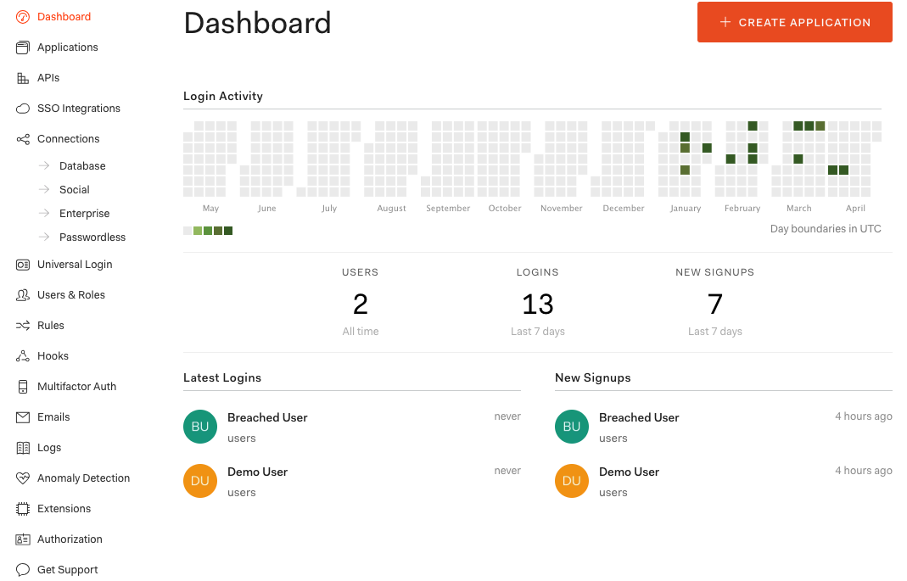Open the Emails icon
The width and height of the screenshot is (907, 581).
[x=23, y=416]
